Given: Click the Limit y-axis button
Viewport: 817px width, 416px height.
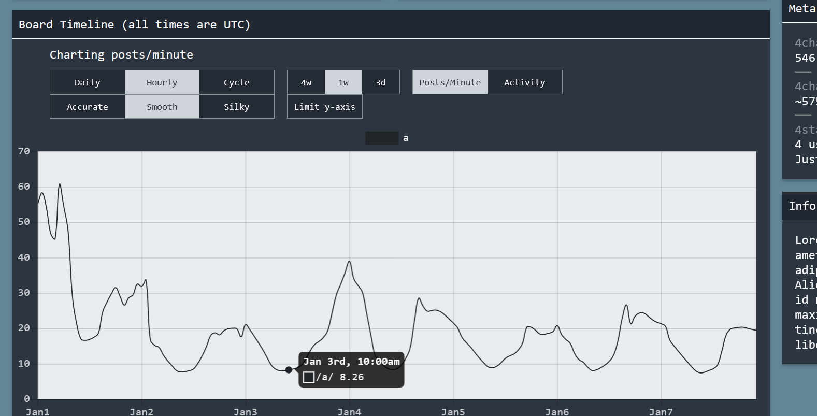Looking at the screenshot, I should (x=325, y=107).
